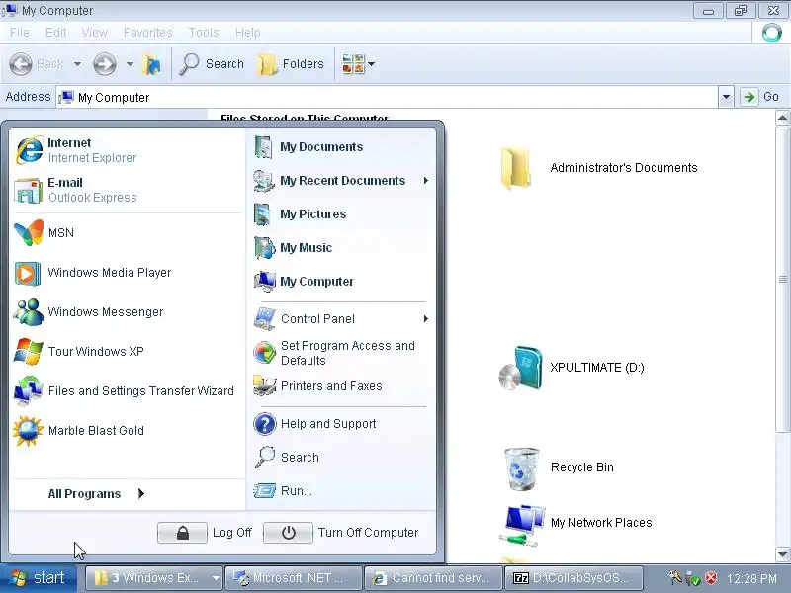Select XPULTIMATE (D:) drive
Viewport: 791px width, 593px height.
point(571,368)
